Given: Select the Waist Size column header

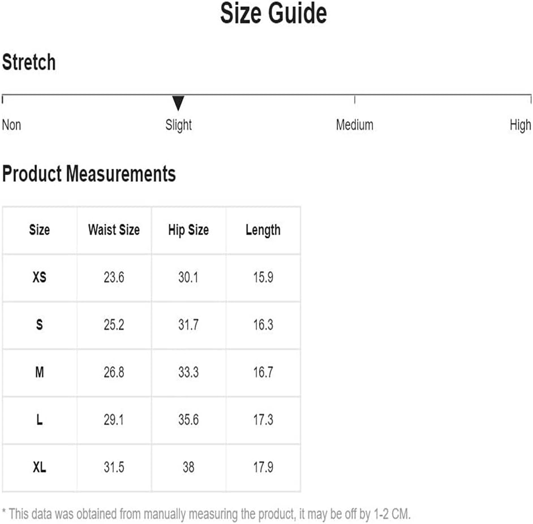Looking at the screenshot, I should pyautogui.click(x=114, y=230).
